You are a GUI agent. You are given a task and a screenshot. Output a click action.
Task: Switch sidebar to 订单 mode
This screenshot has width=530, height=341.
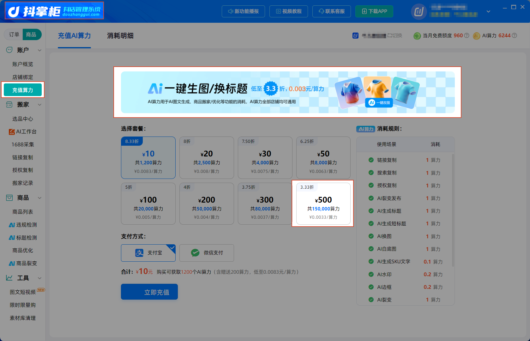pos(14,34)
